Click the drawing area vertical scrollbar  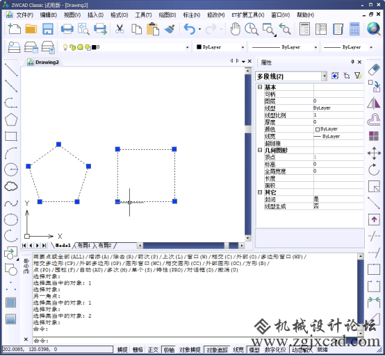(x=248, y=155)
